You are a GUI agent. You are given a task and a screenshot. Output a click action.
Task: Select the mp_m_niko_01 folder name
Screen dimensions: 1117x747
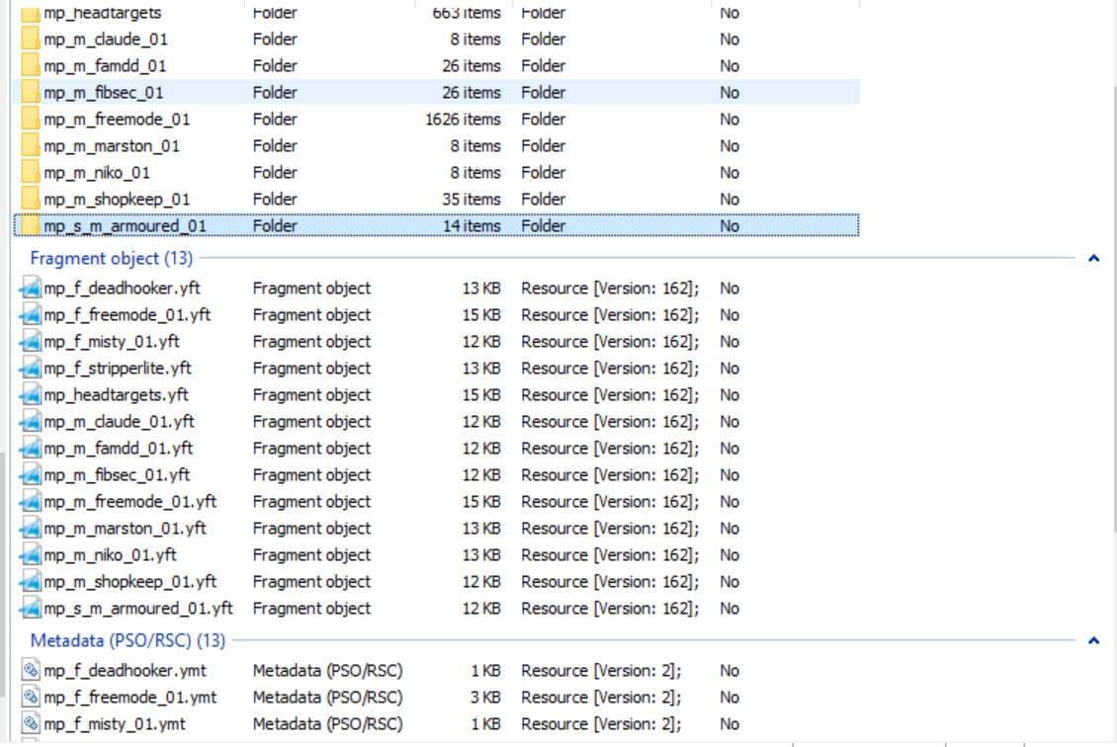(97, 172)
